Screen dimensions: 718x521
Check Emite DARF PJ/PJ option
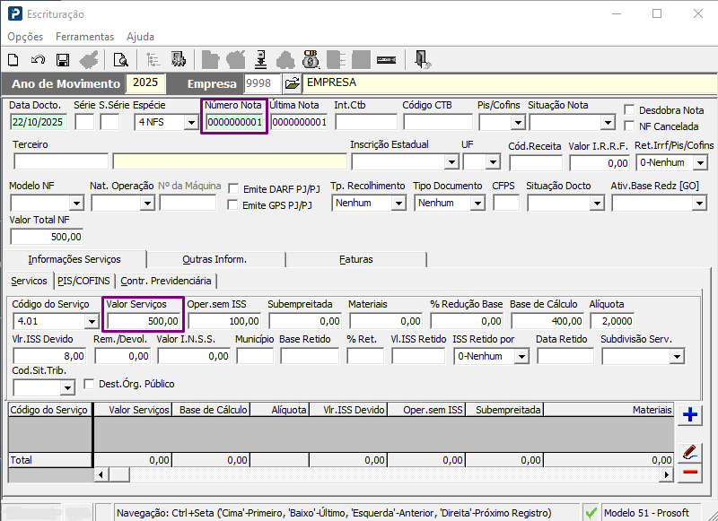tap(234, 189)
